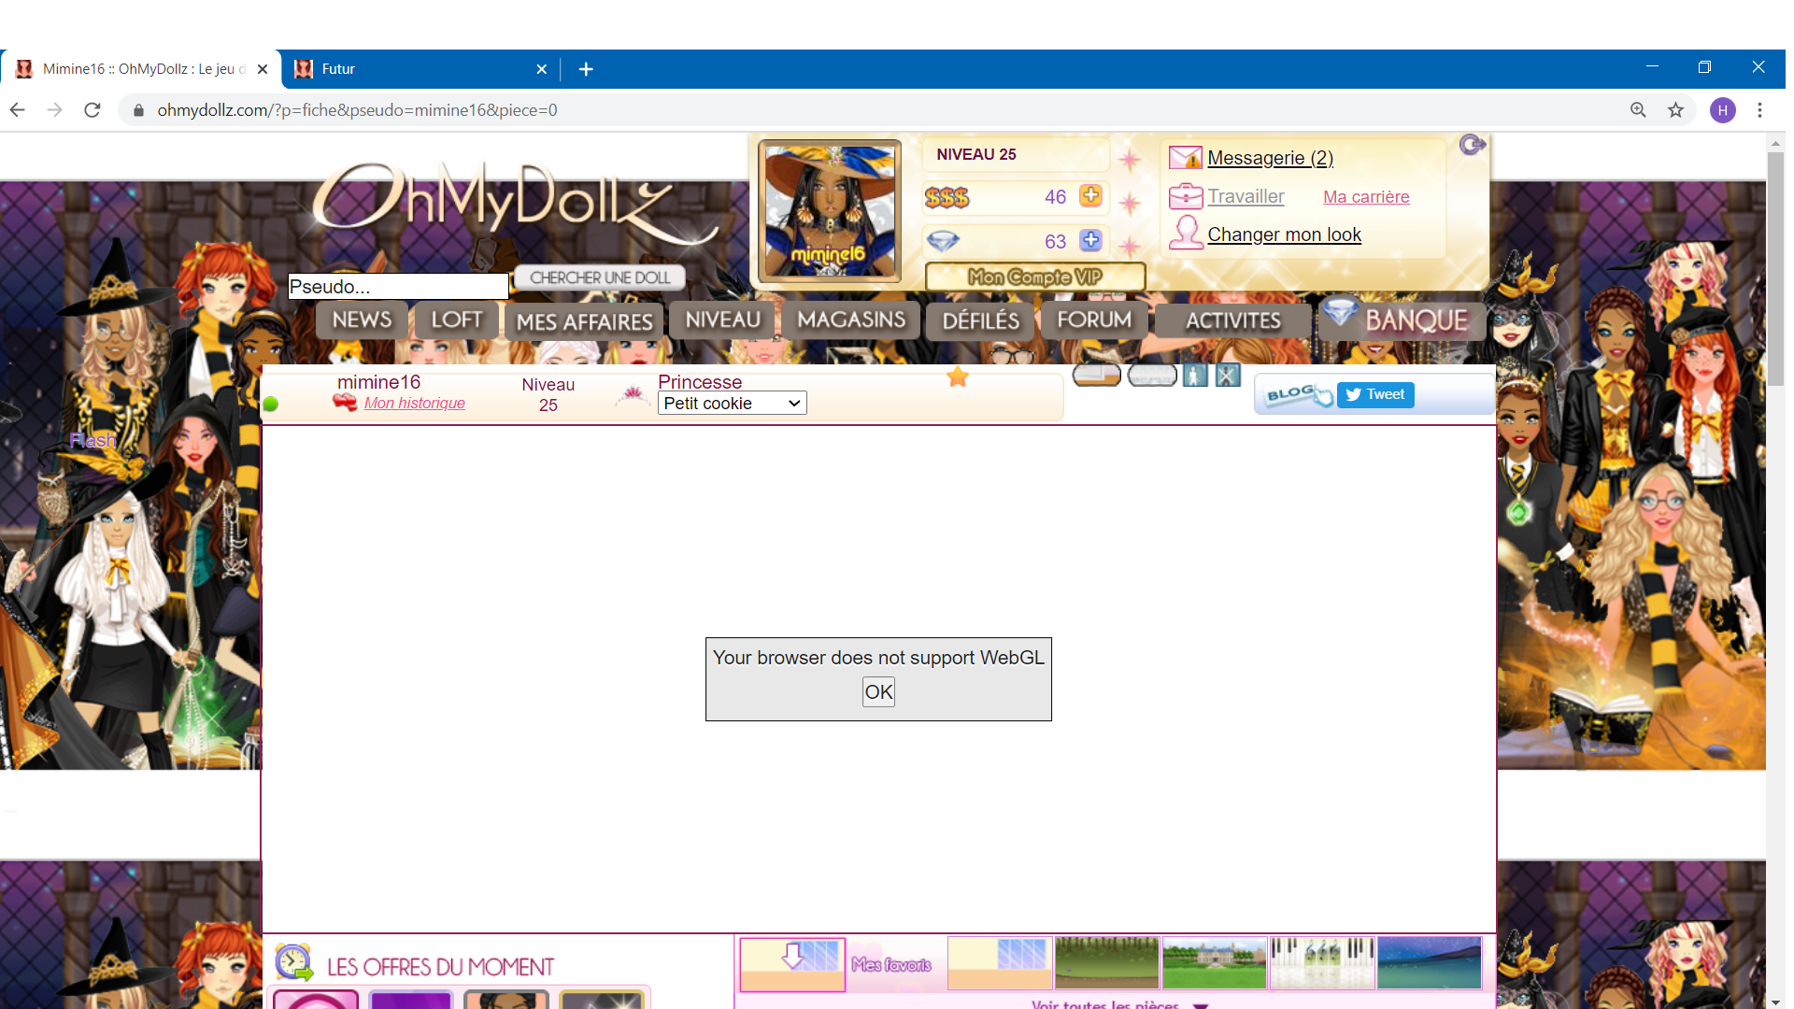Select the piano room thumbnail
The image size is (1794, 1009).
(1321, 962)
